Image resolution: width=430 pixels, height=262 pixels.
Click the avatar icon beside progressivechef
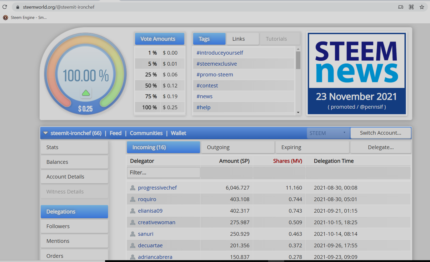point(133,188)
